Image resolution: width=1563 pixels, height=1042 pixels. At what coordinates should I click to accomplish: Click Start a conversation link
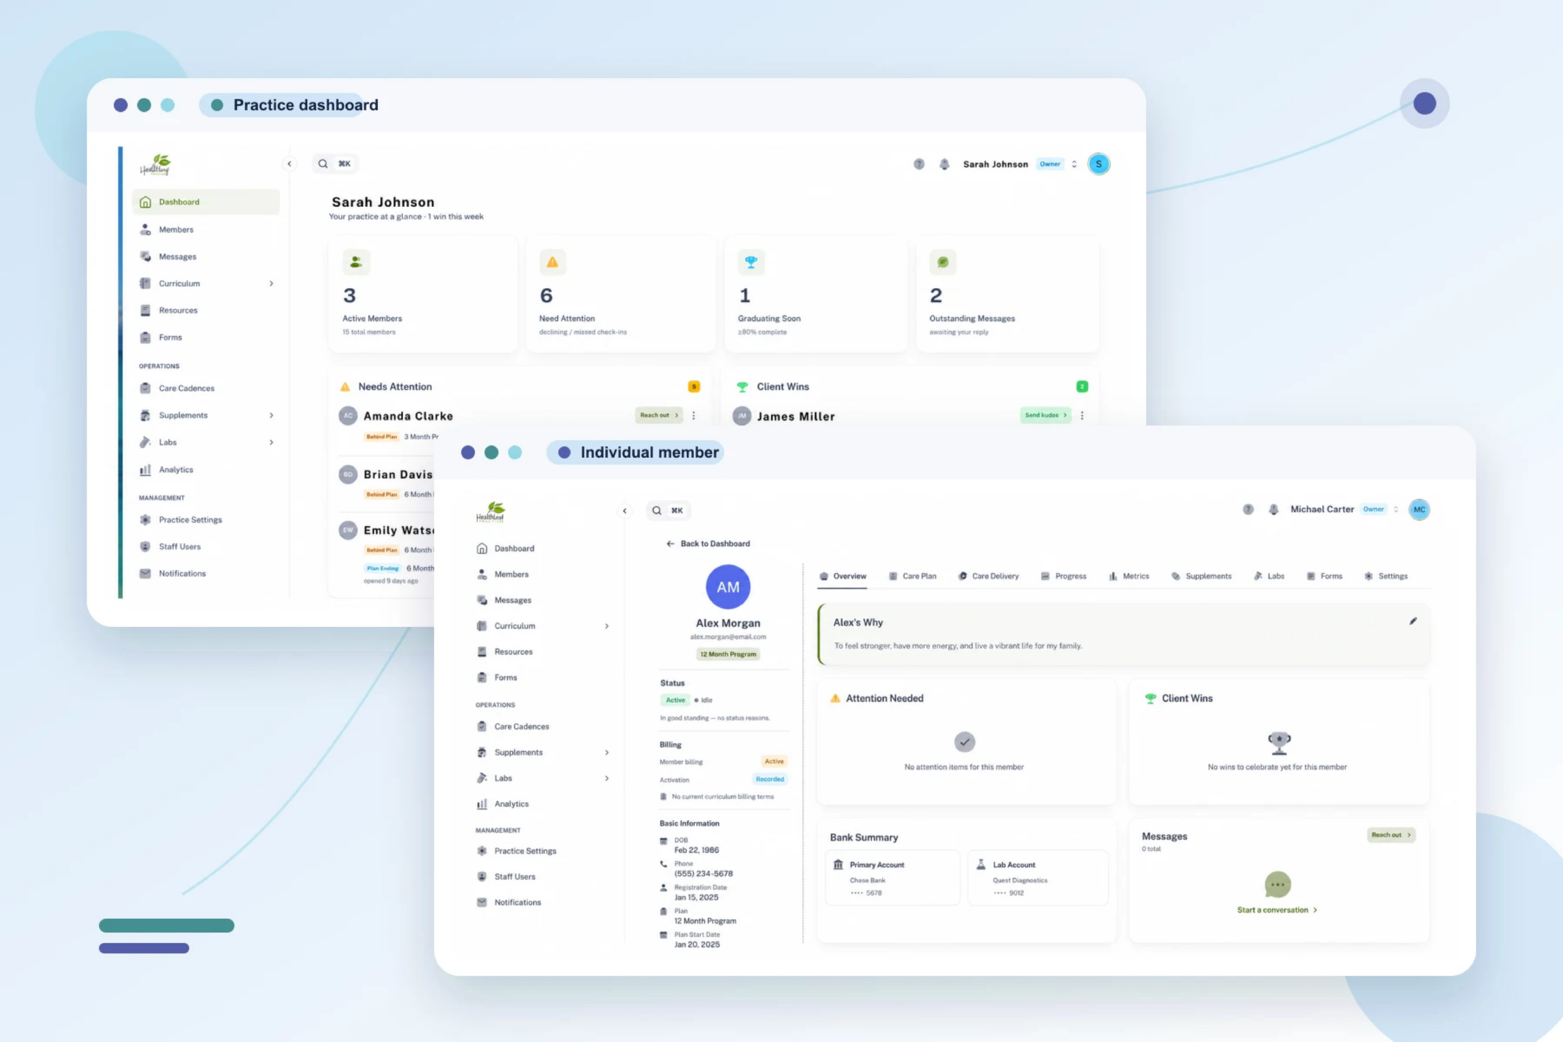coord(1277,910)
